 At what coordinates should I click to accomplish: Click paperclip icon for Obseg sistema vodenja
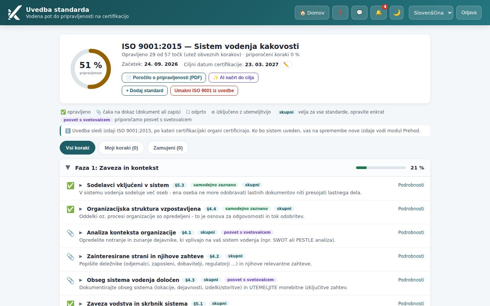[x=70, y=280]
